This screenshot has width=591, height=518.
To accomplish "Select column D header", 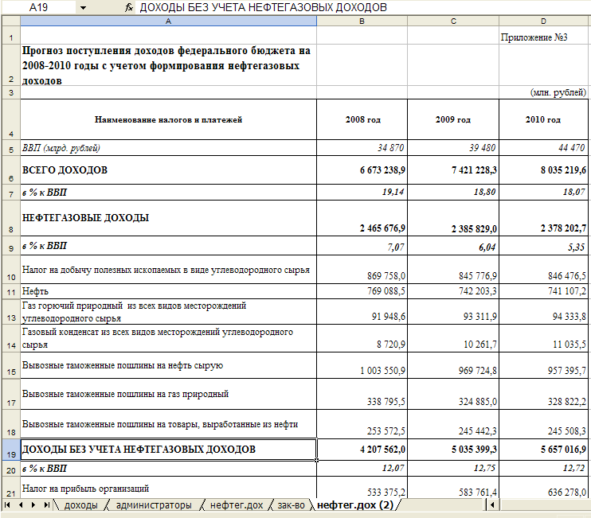I will [x=543, y=21].
